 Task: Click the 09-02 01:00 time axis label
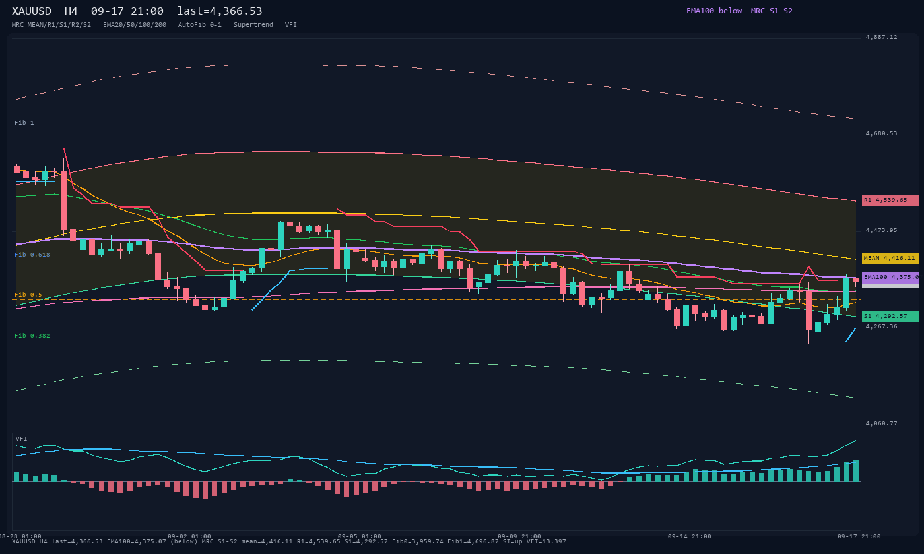pyautogui.click(x=189, y=537)
